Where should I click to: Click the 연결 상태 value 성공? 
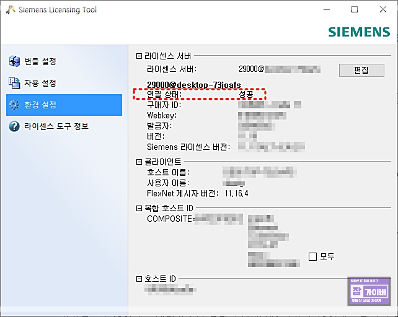pyautogui.click(x=246, y=94)
